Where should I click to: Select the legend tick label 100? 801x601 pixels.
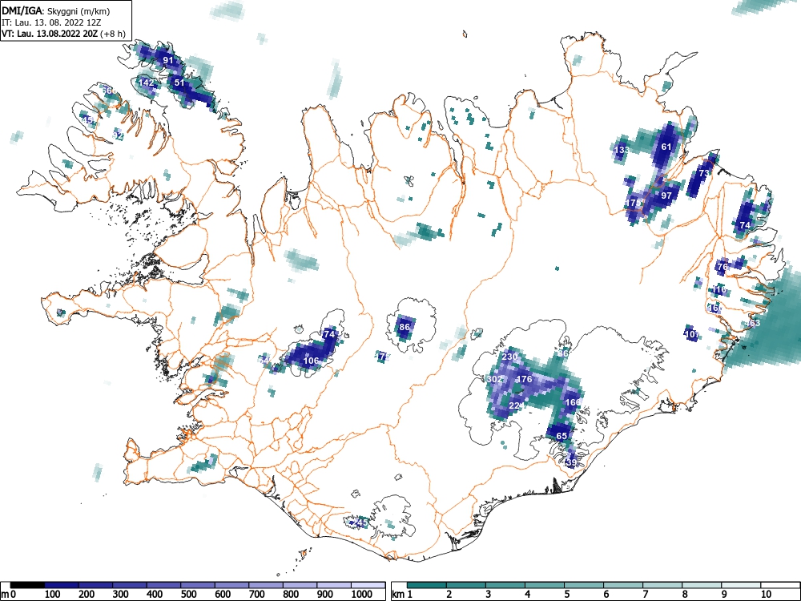[x=53, y=595]
